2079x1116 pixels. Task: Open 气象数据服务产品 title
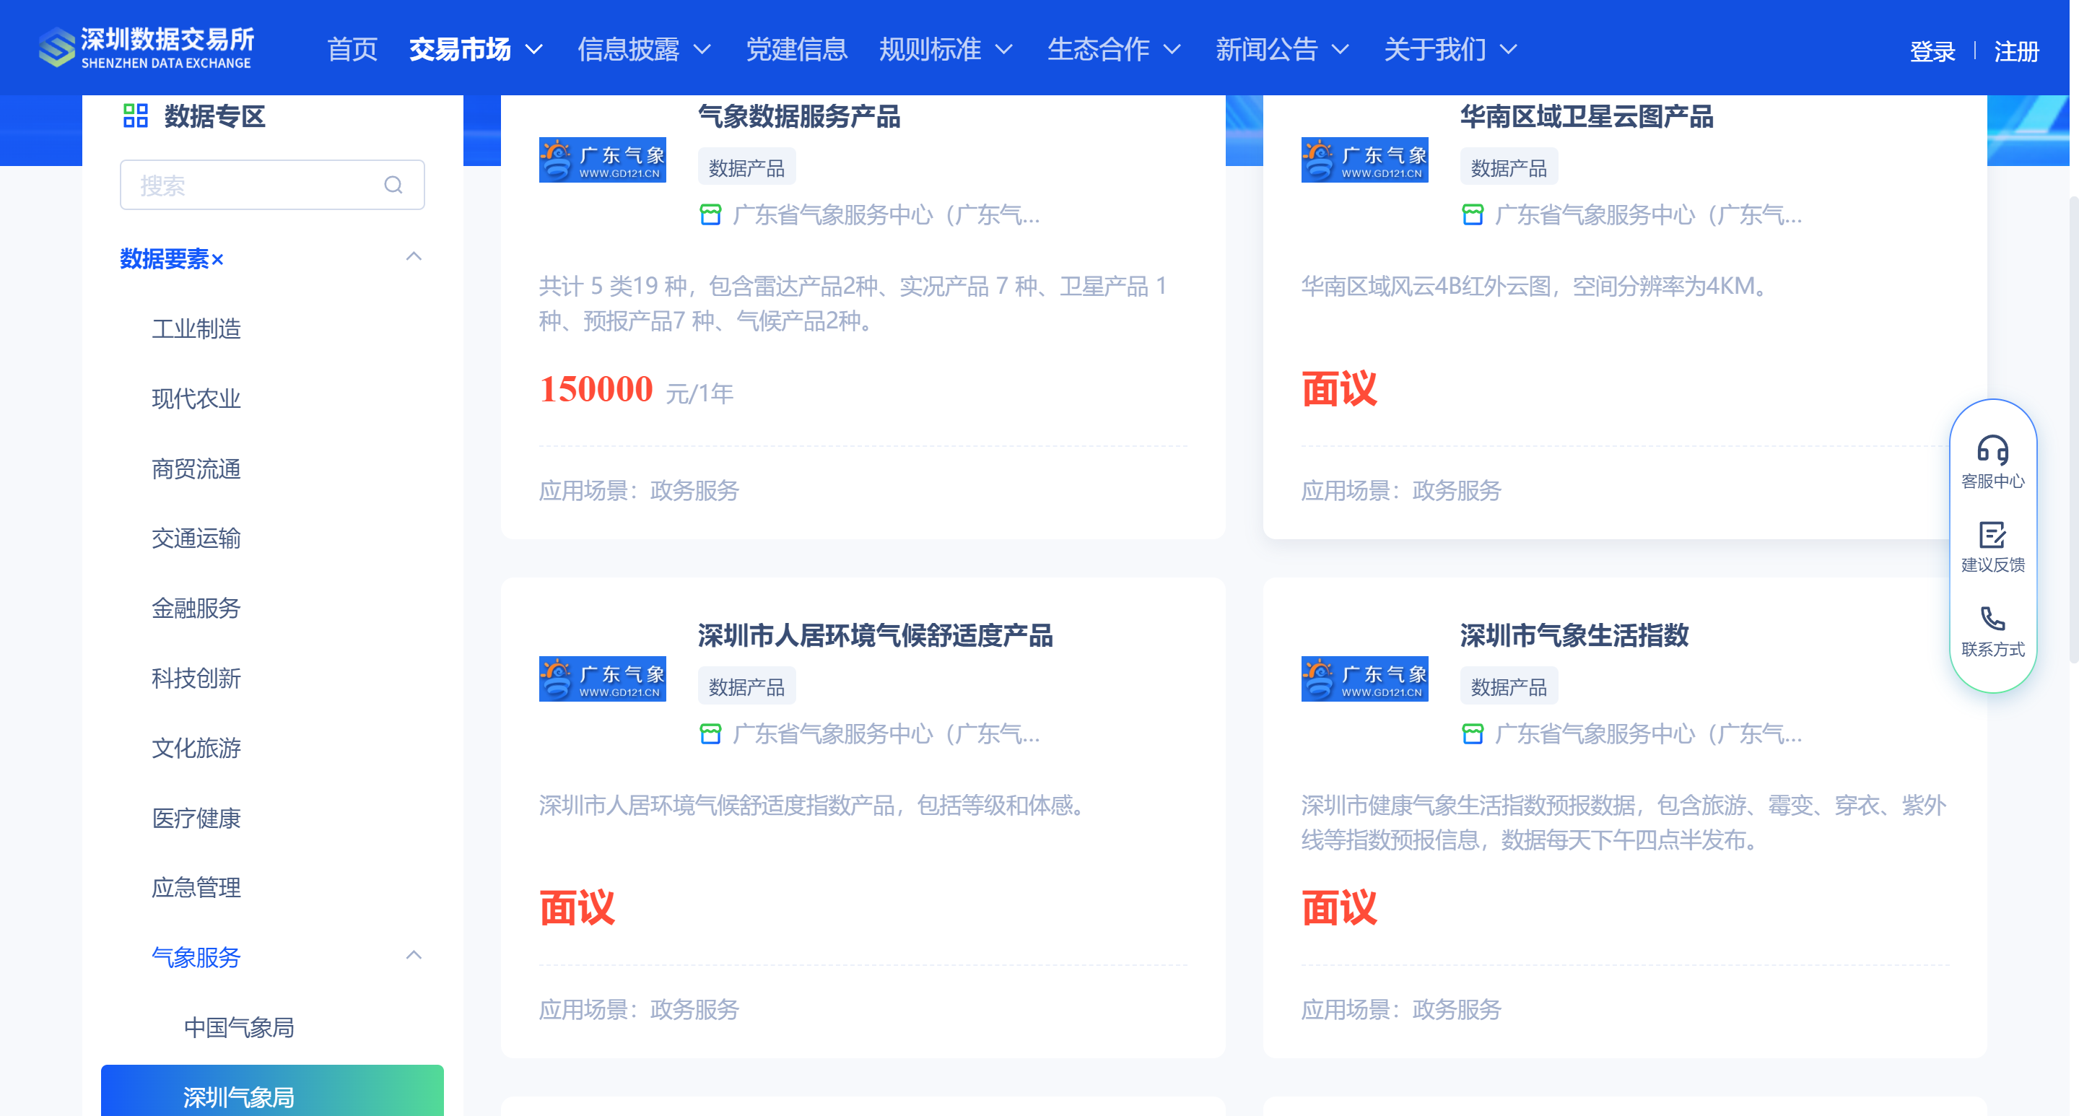point(799,117)
